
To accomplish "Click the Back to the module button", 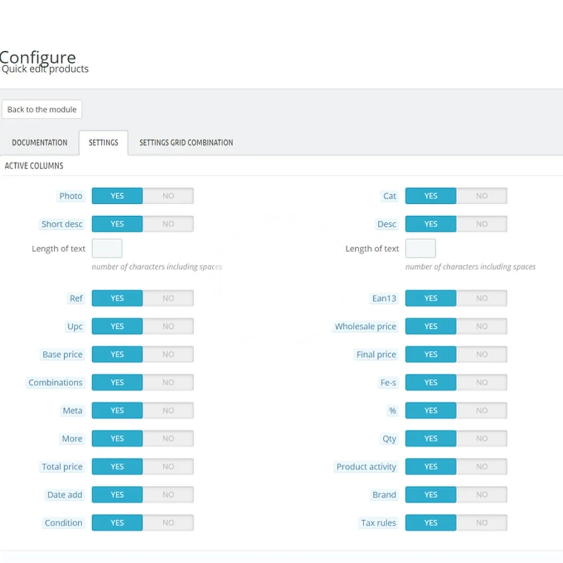I will click(42, 109).
